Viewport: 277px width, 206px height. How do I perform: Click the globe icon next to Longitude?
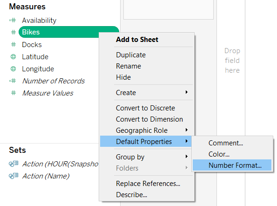point(13,69)
